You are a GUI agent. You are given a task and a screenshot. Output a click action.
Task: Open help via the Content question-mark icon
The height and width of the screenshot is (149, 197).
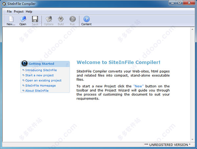coord(86,19)
